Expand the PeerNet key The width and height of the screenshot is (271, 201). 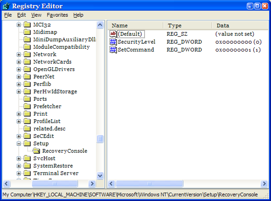[19, 77]
